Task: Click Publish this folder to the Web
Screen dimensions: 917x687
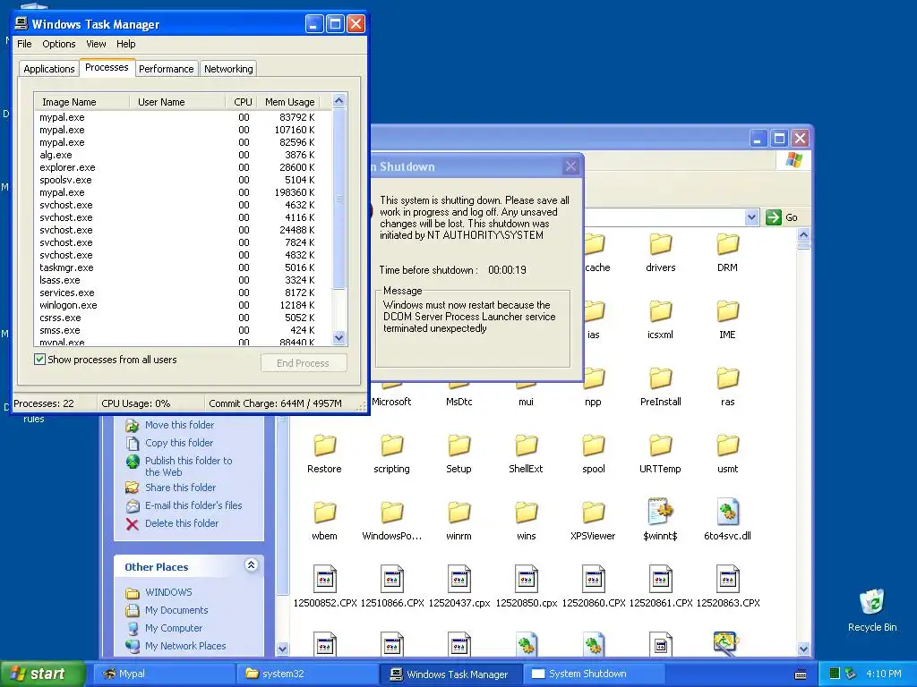Action: click(x=188, y=466)
